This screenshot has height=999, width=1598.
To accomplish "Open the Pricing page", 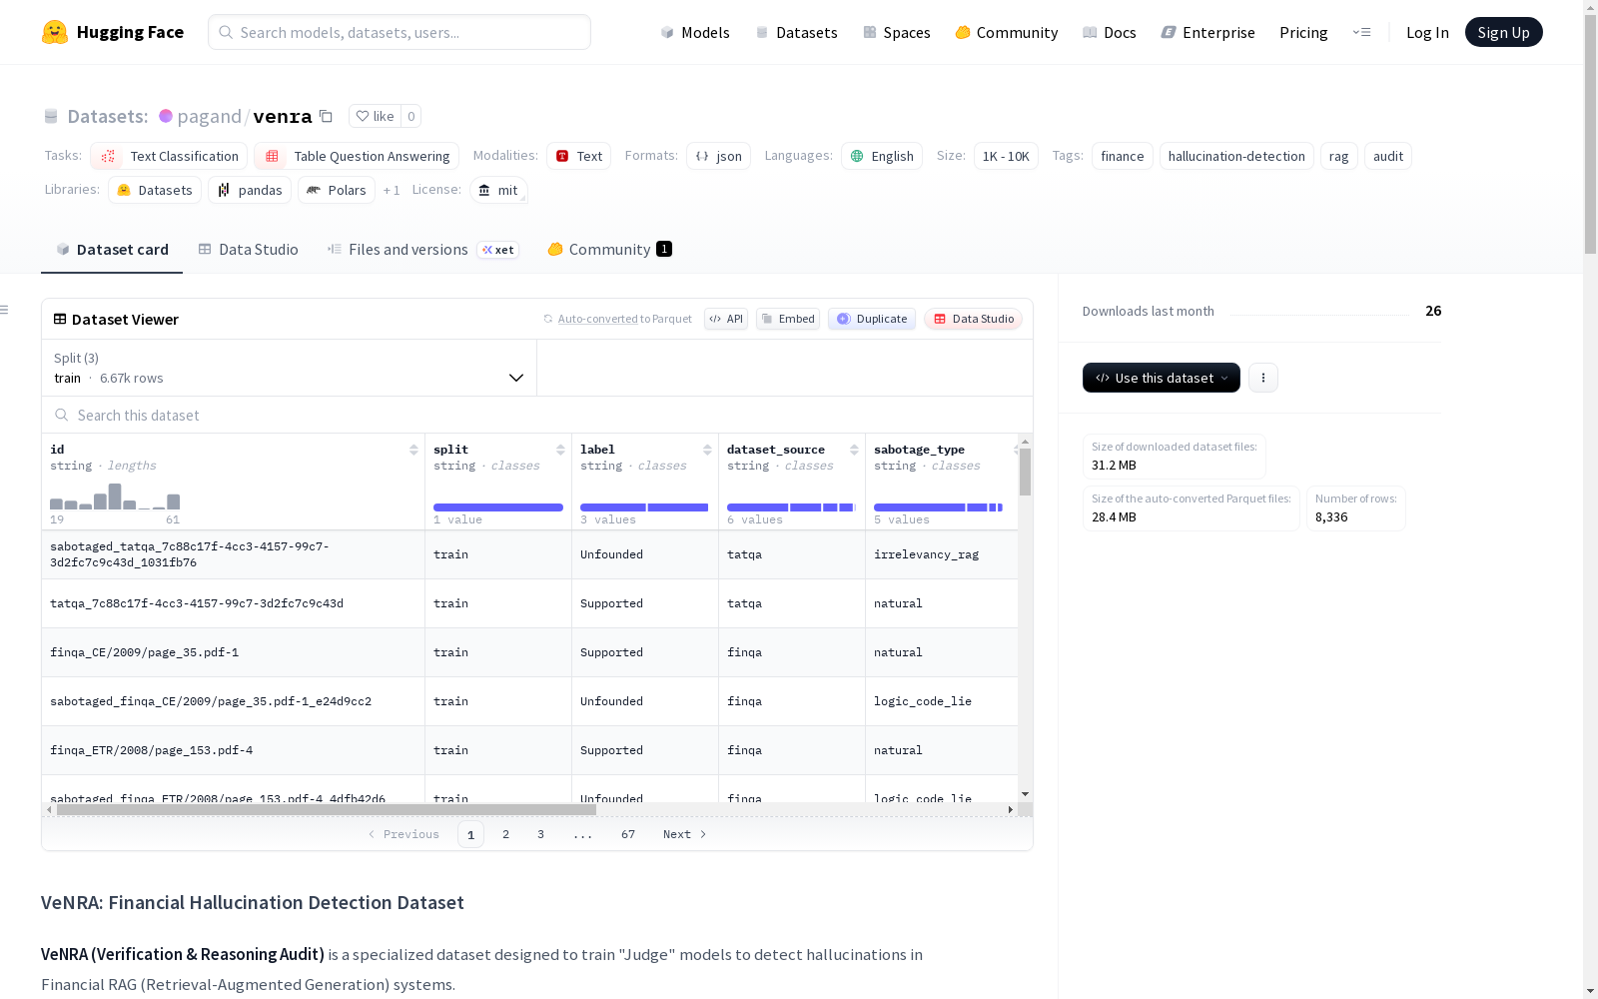I will (x=1303, y=32).
